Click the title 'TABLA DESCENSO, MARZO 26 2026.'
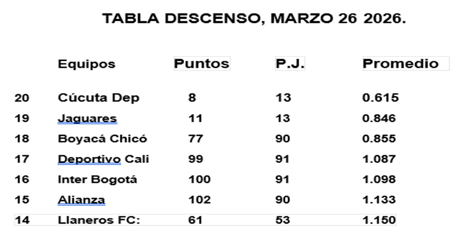This screenshot has height=240, width=458. point(254,19)
